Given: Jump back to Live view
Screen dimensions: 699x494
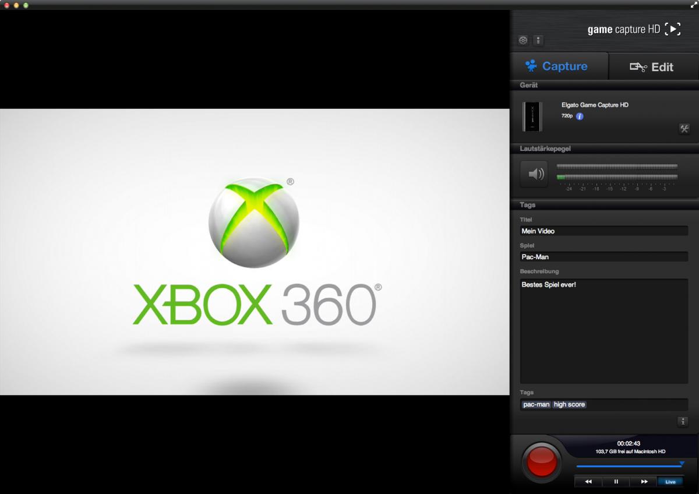Looking at the screenshot, I should pyautogui.click(x=670, y=482).
